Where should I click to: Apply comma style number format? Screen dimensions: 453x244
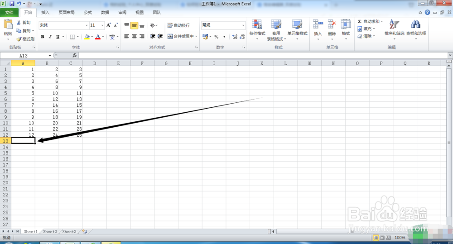point(224,37)
